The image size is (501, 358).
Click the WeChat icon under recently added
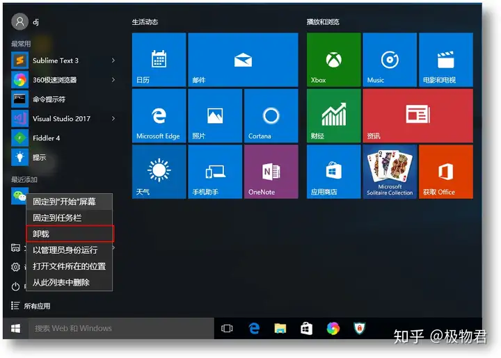point(19,195)
